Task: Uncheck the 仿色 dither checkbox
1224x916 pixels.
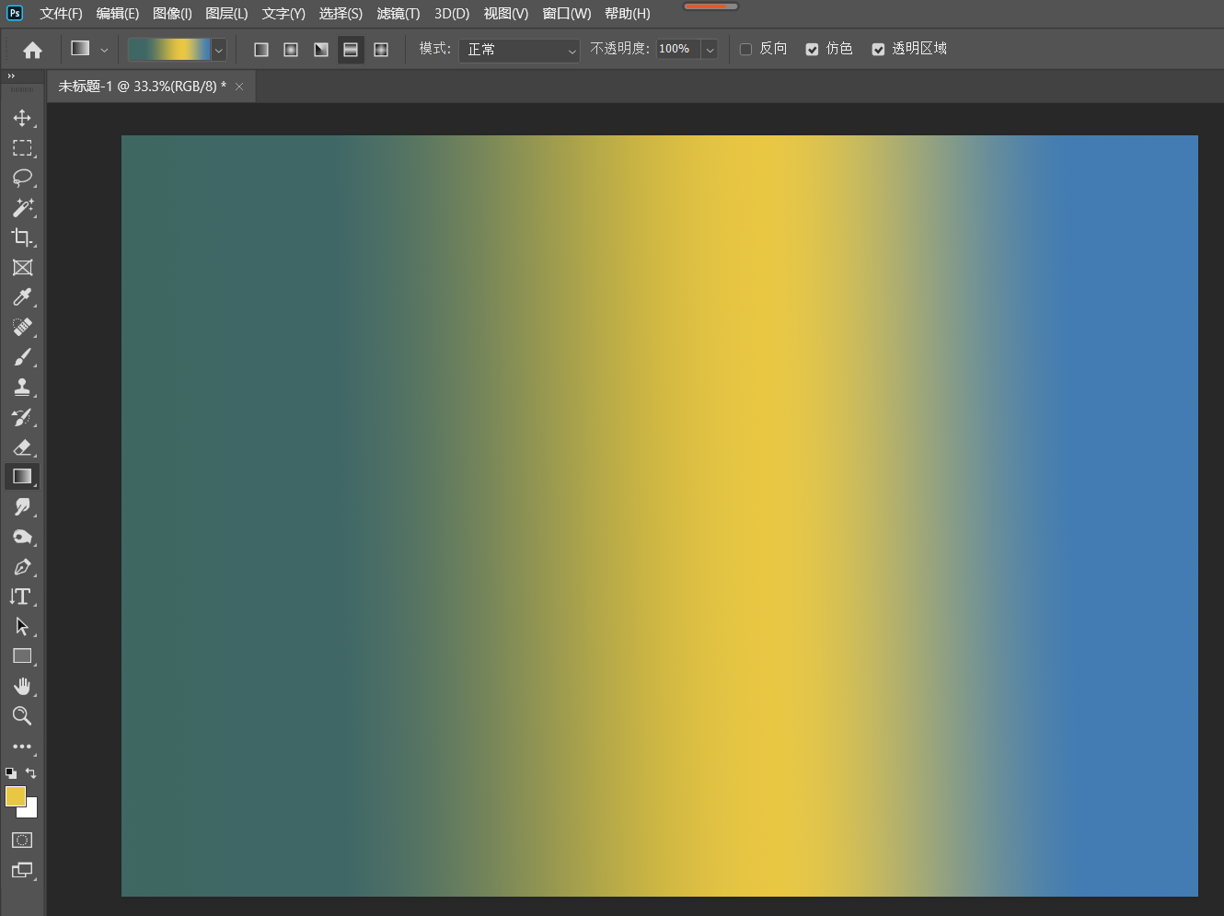Action: click(812, 50)
